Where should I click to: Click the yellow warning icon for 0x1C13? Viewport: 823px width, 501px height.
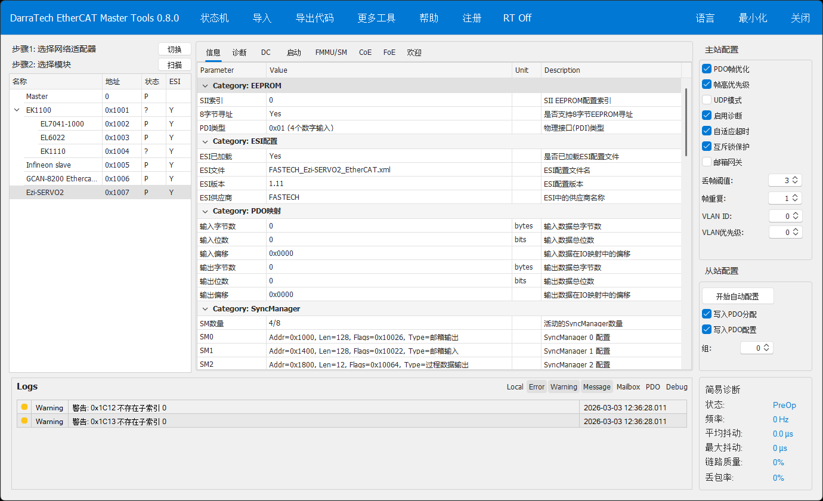[24, 421]
